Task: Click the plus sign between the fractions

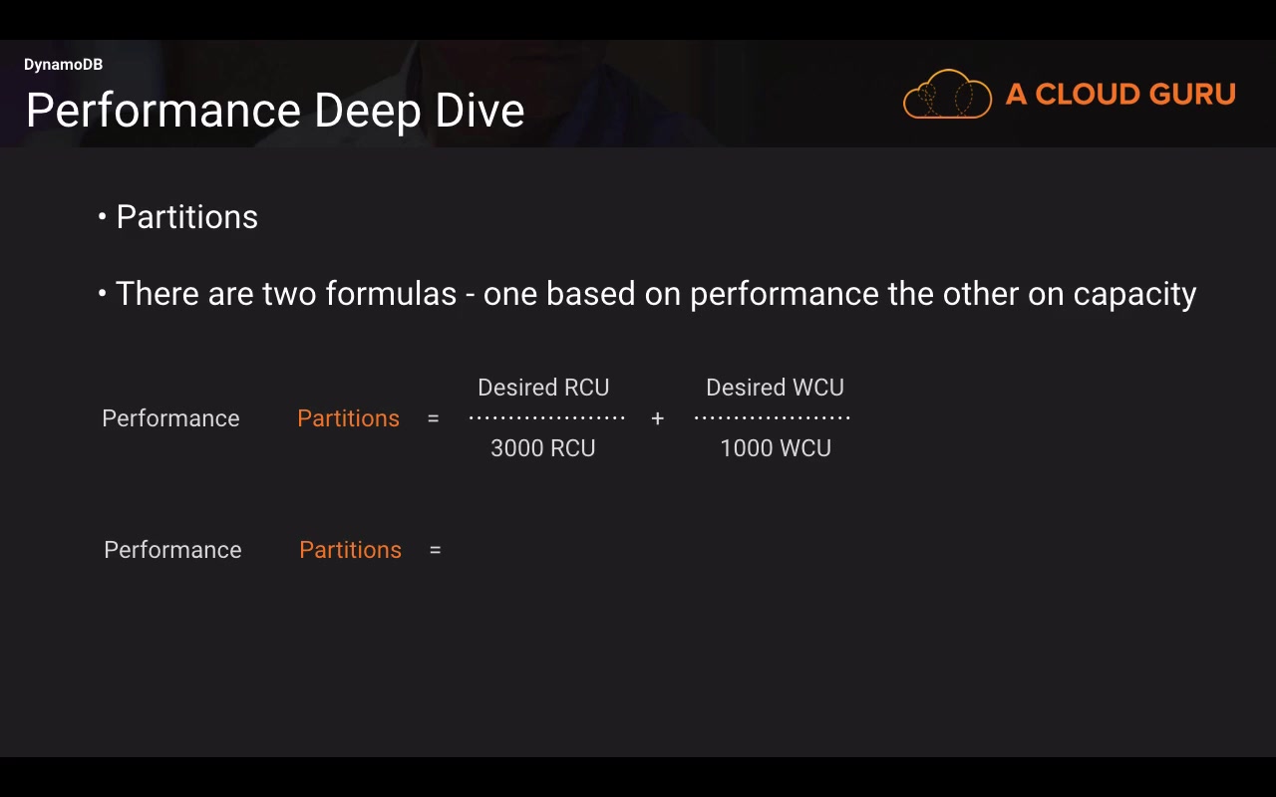Action: pos(657,419)
